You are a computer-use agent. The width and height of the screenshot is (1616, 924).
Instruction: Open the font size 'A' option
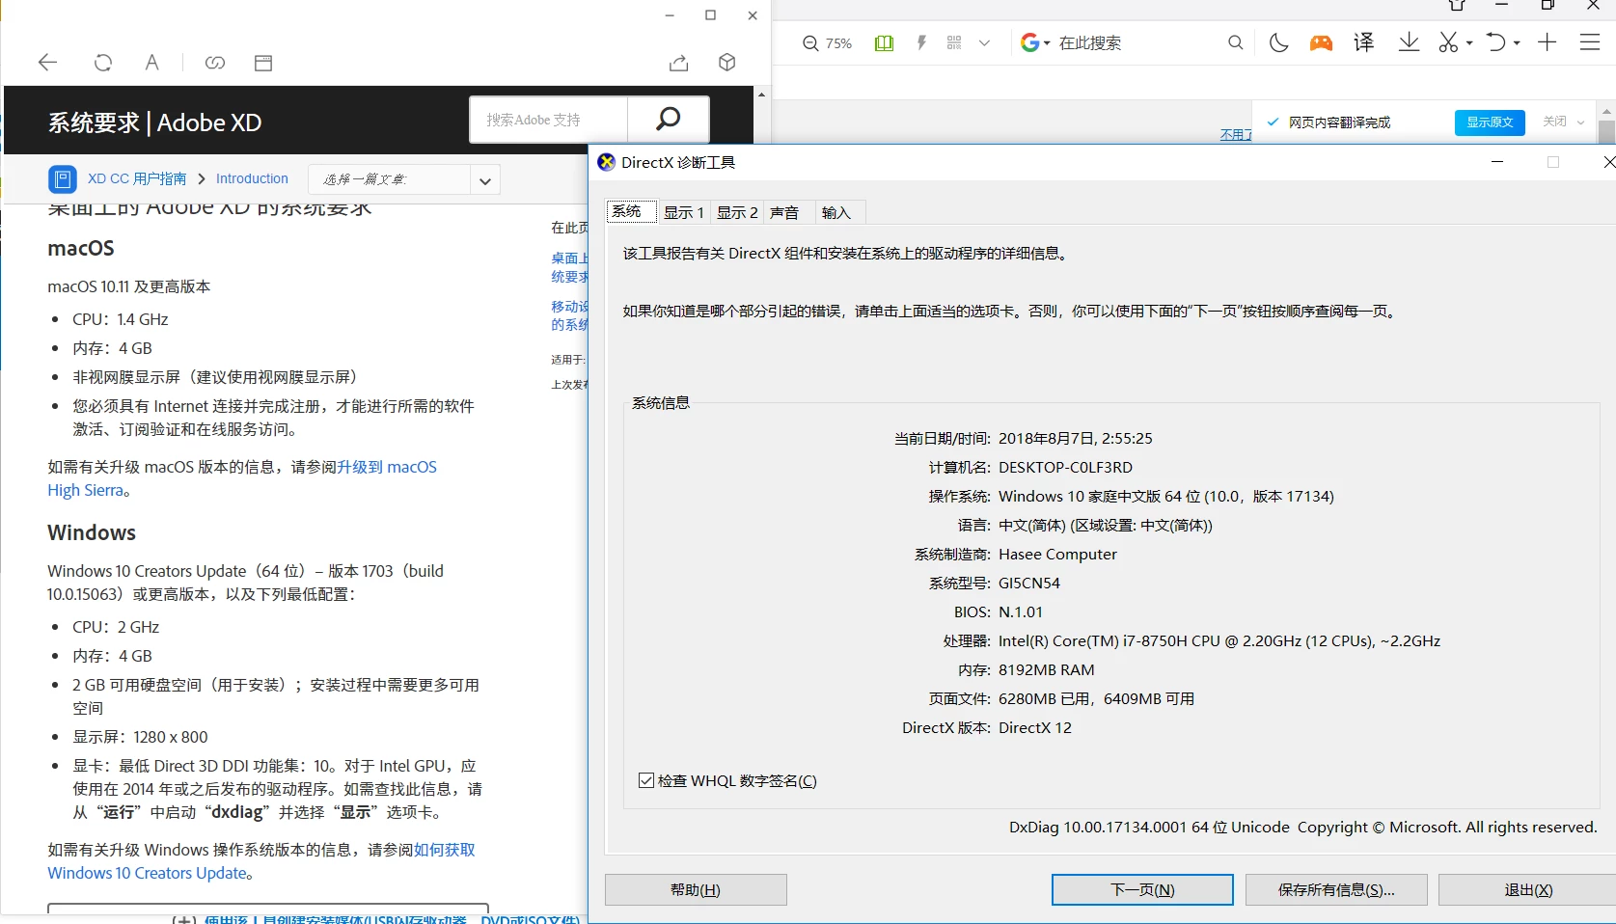[x=151, y=63]
